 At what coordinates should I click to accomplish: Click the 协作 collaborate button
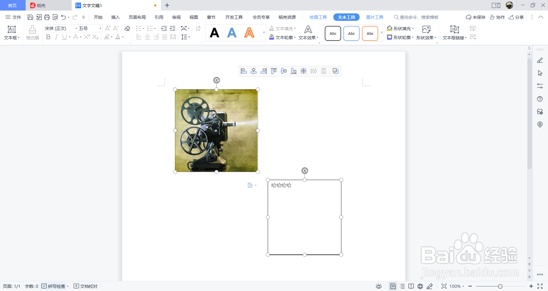[x=497, y=17]
